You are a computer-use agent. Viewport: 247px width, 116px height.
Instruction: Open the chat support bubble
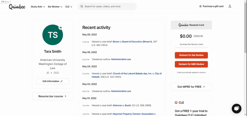[x=236, y=109]
